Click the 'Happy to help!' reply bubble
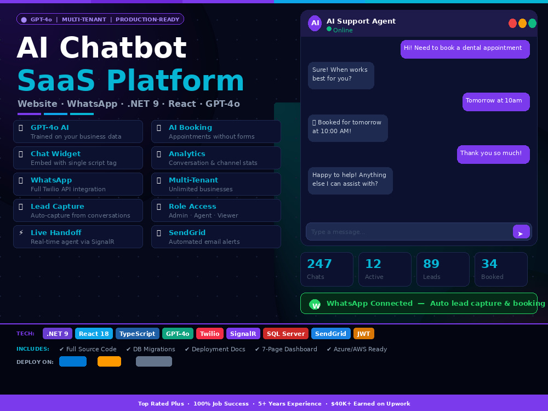 coord(350,181)
